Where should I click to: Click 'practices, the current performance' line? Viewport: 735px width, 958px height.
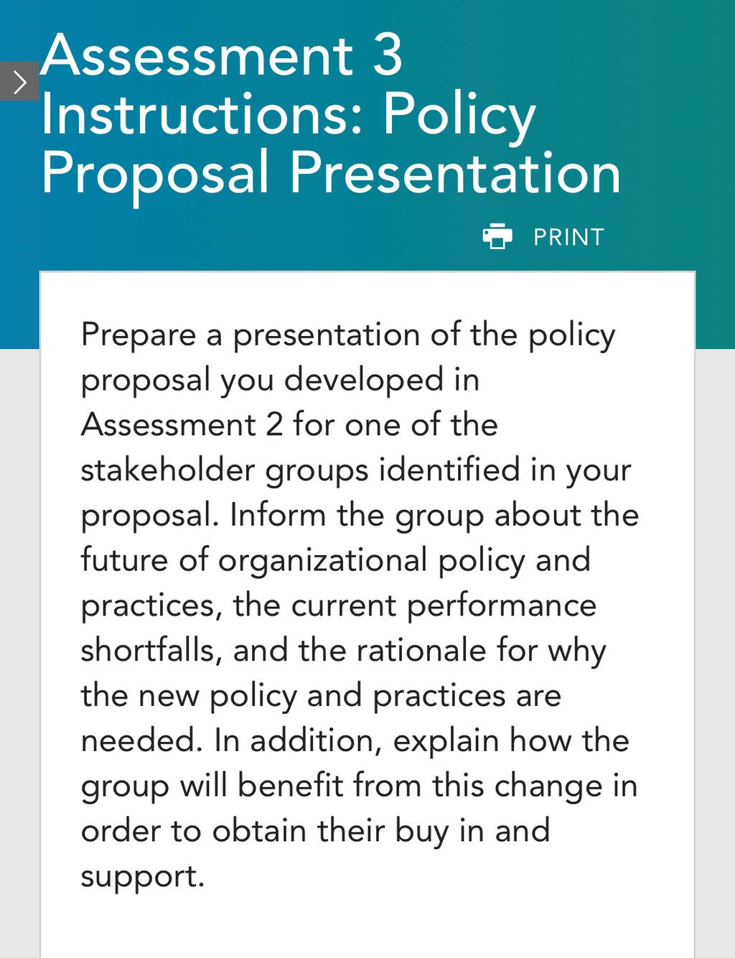click(338, 606)
